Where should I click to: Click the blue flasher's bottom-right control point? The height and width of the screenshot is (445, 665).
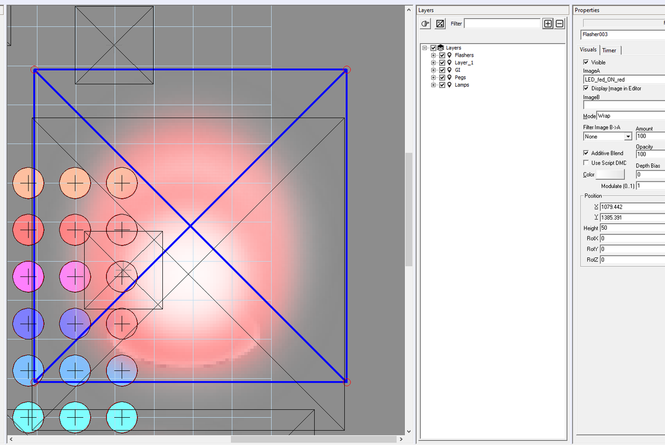(346, 382)
